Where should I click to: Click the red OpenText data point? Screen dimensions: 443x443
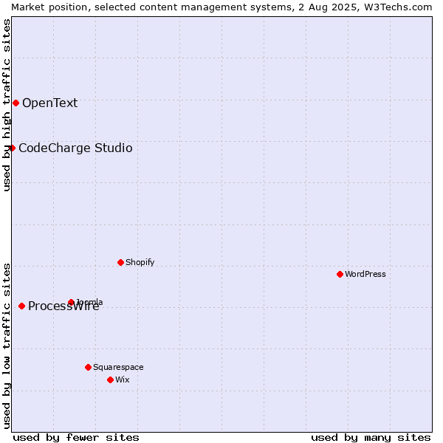coord(16,103)
